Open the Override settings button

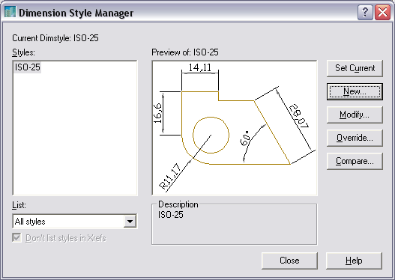(x=355, y=138)
